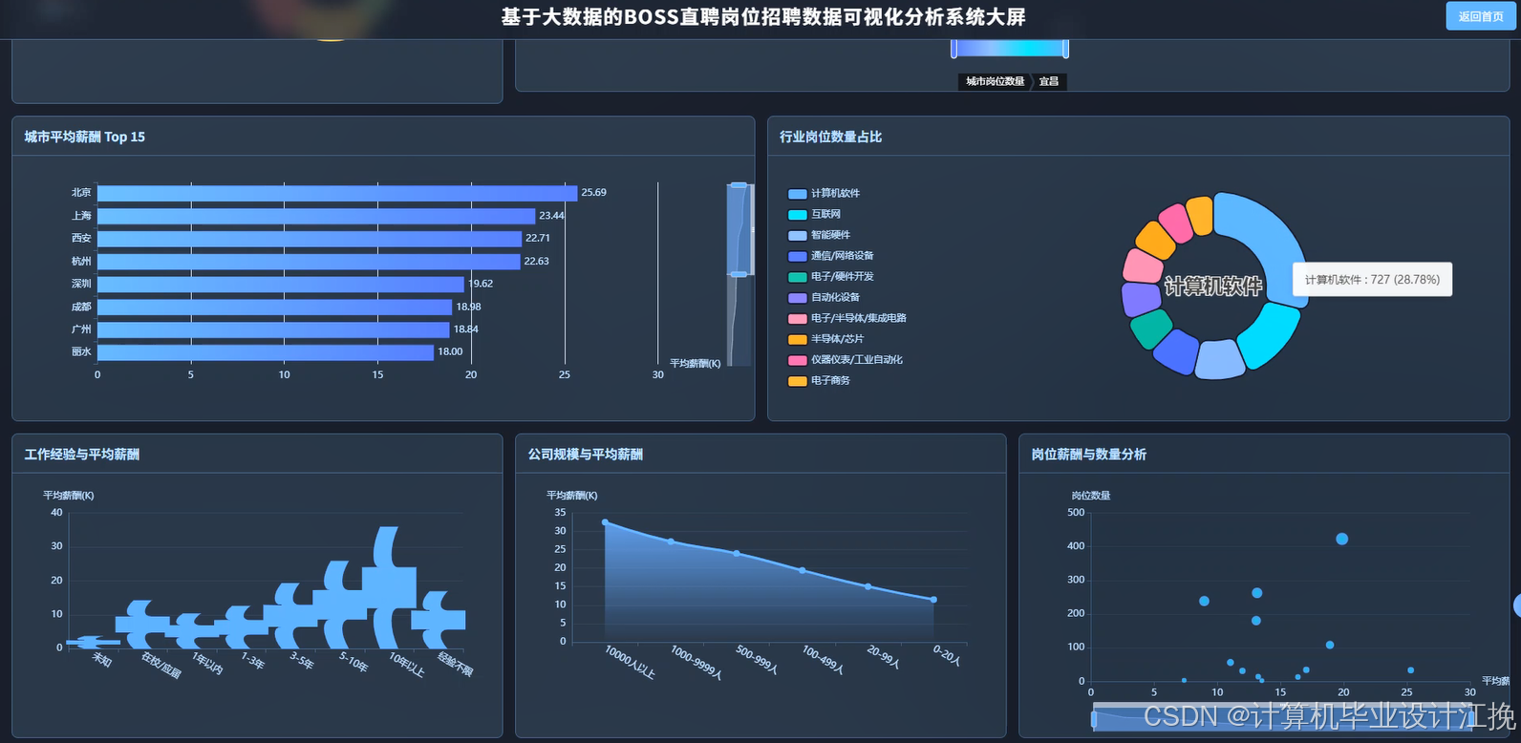Viewport: 1521px width, 743px height.
Task: Click the lower handle of city chart zoom slider
Action: (x=739, y=274)
